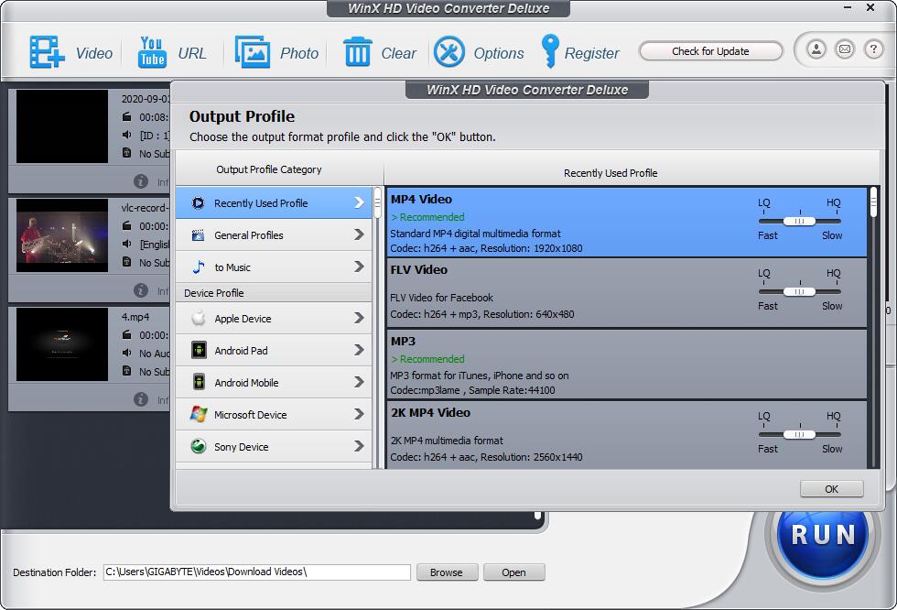
Task: Click the to Music note icon
Action: (199, 267)
